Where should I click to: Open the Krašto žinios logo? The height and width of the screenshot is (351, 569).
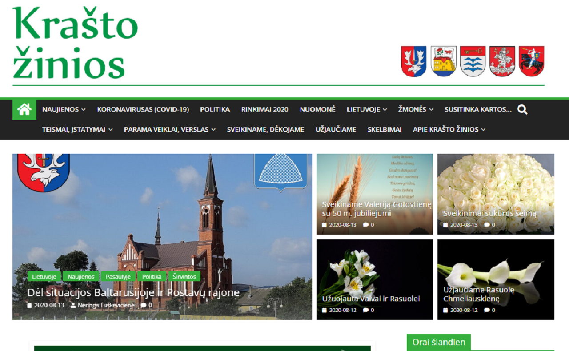[75, 43]
